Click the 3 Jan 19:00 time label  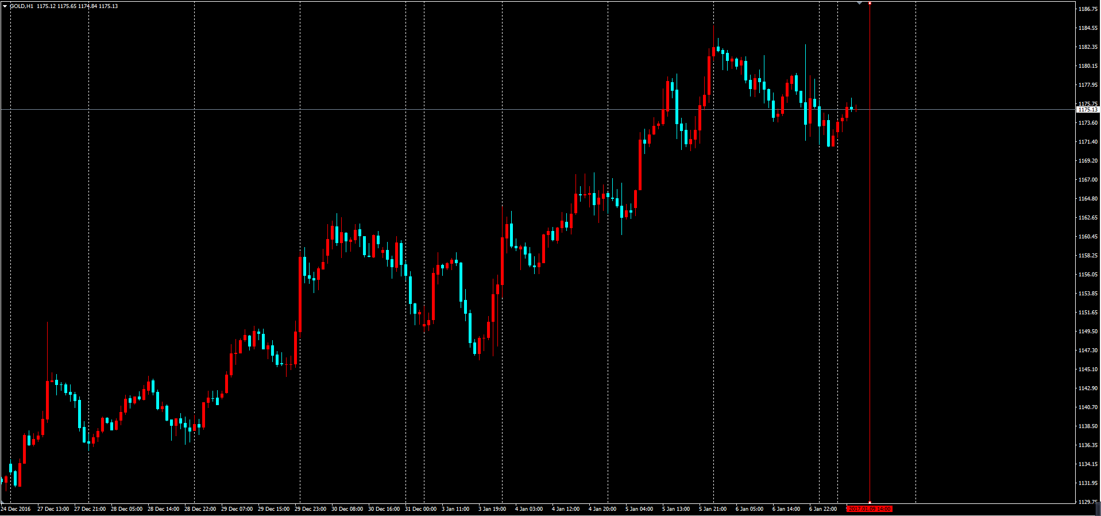point(492,509)
